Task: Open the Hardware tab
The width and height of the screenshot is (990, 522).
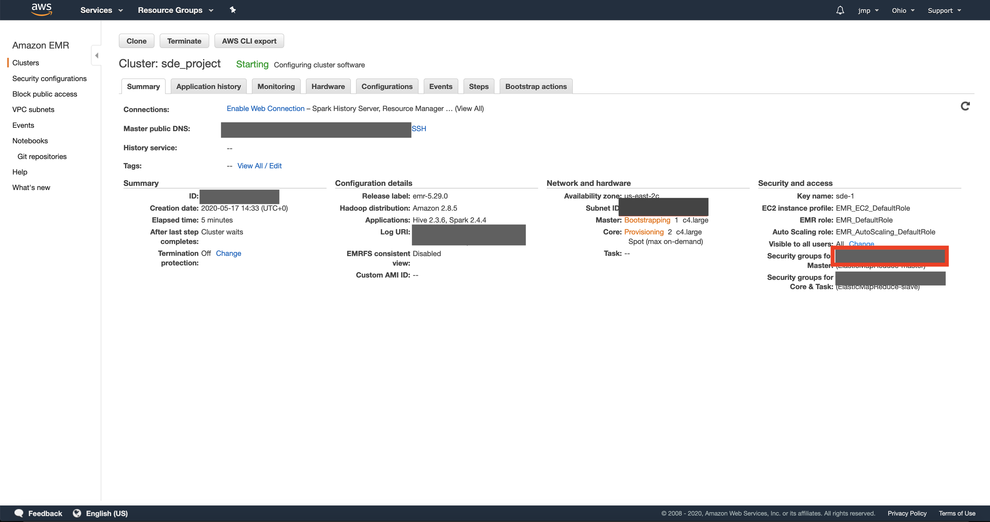Action: point(328,86)
